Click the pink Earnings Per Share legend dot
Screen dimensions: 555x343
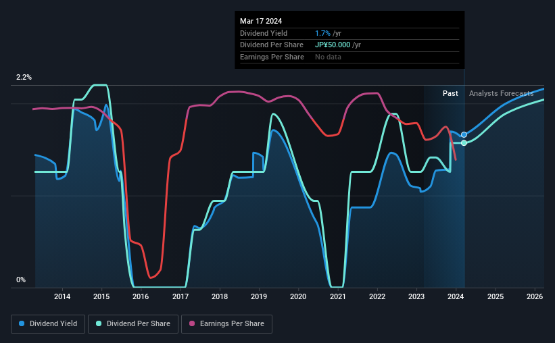click(192, 323)
